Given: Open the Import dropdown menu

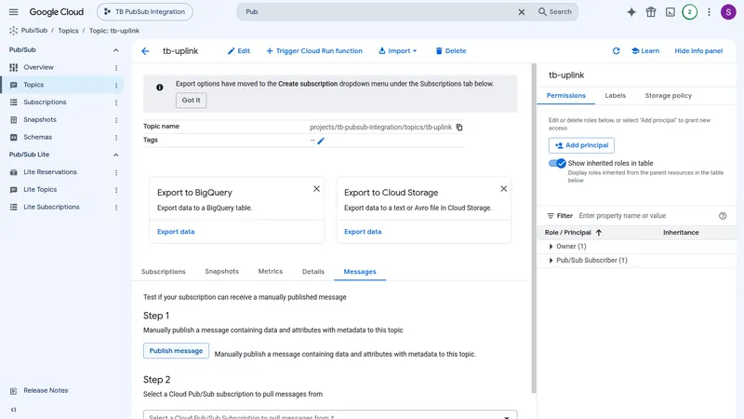Looking at the screenshot, I should pos(398,51).
